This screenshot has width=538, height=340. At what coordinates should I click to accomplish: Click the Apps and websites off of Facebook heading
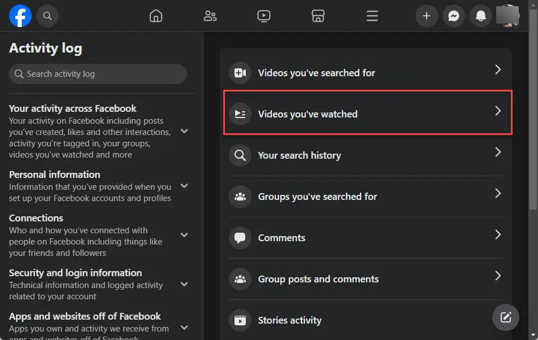click(85, 316)
